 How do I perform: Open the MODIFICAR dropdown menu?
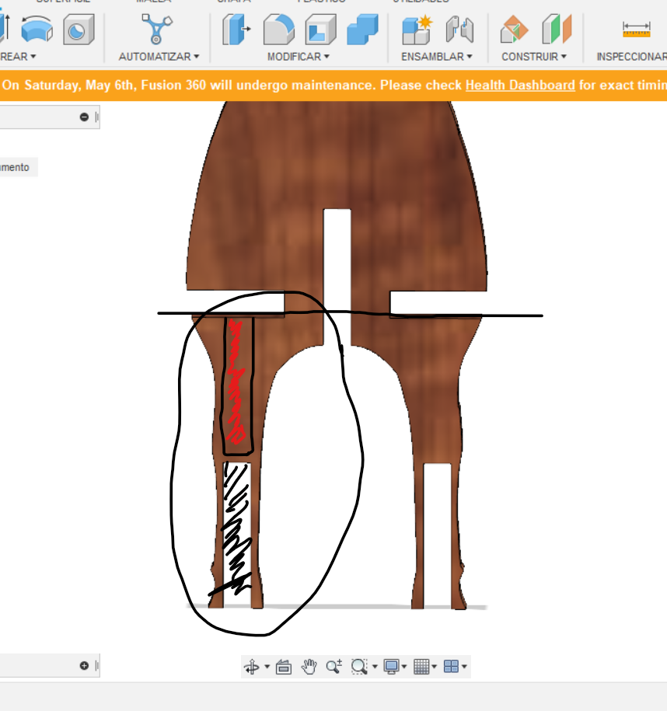[298, 57]
